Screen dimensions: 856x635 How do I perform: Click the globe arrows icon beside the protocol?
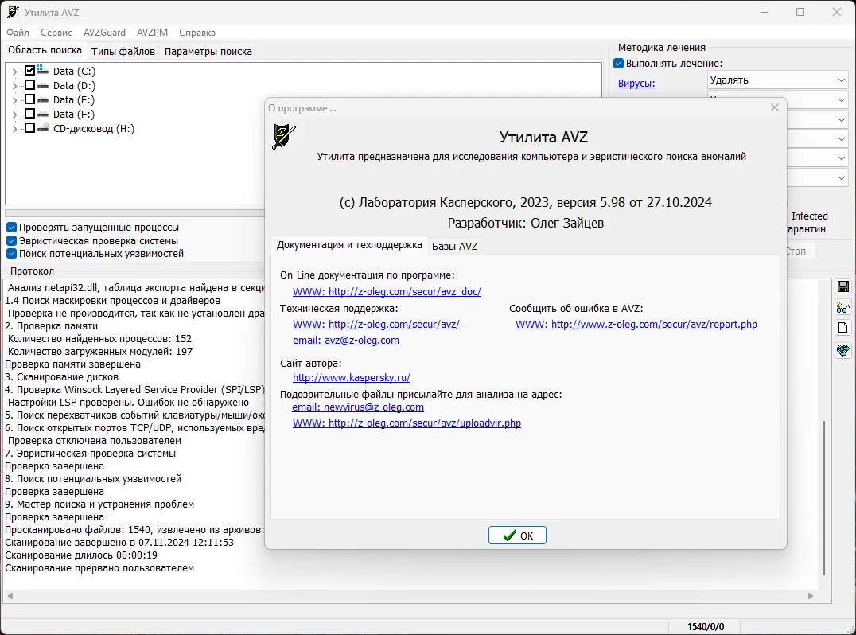pyautogui.click(x=843, y=350)
